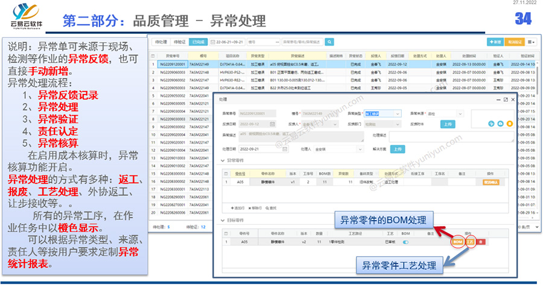Toggle the BOM switch in 目标零件 row
The width and height of the screenshot is (543, 285).
click(405, 242)
